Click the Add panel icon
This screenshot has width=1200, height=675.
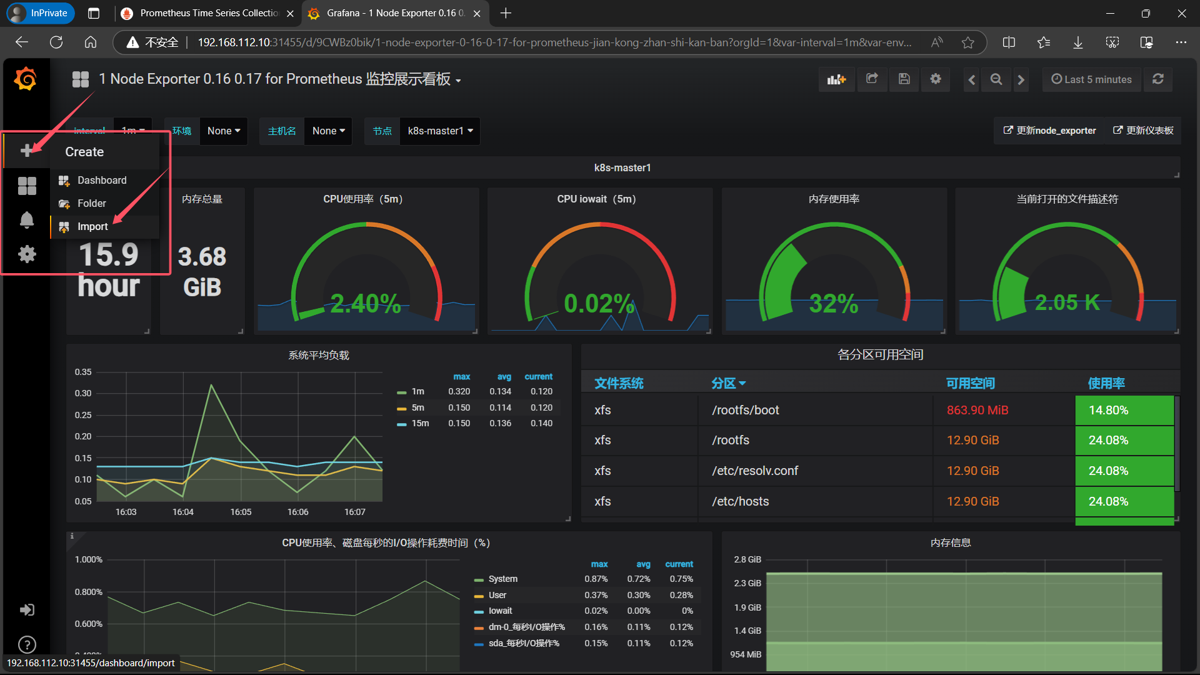point(836,79)
